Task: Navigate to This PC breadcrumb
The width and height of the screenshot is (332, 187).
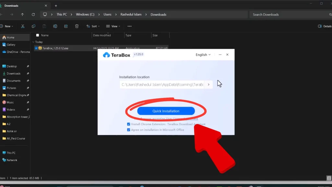Action: [x=62, y=15]
